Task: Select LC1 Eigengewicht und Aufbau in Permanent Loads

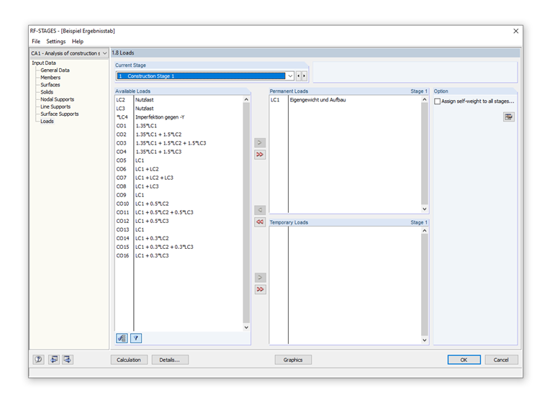Action: click(345, 100)
